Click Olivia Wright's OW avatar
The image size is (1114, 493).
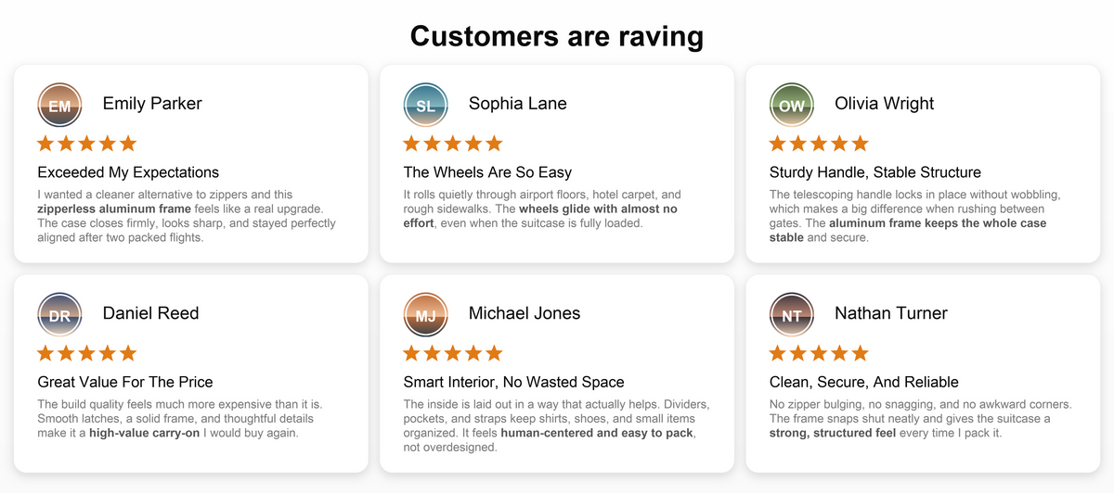(792, 105)
